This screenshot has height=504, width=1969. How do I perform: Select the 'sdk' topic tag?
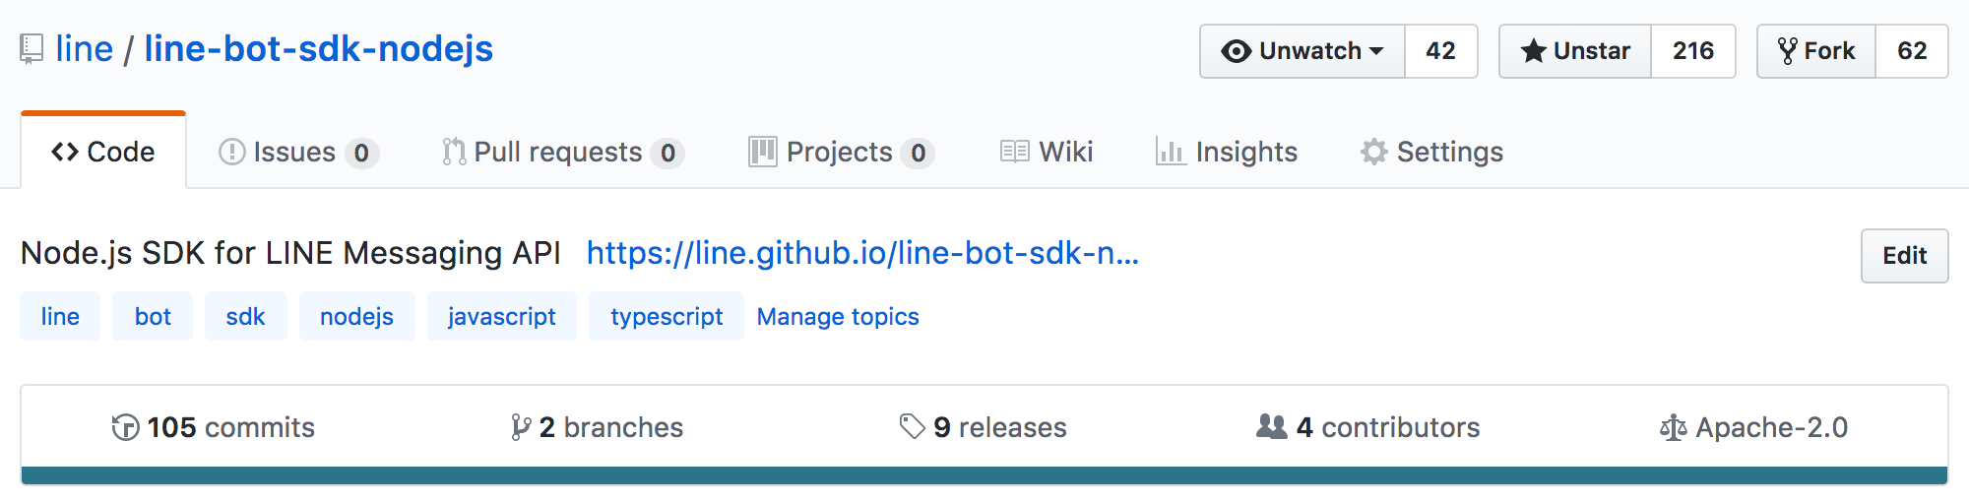coord(245,316)
